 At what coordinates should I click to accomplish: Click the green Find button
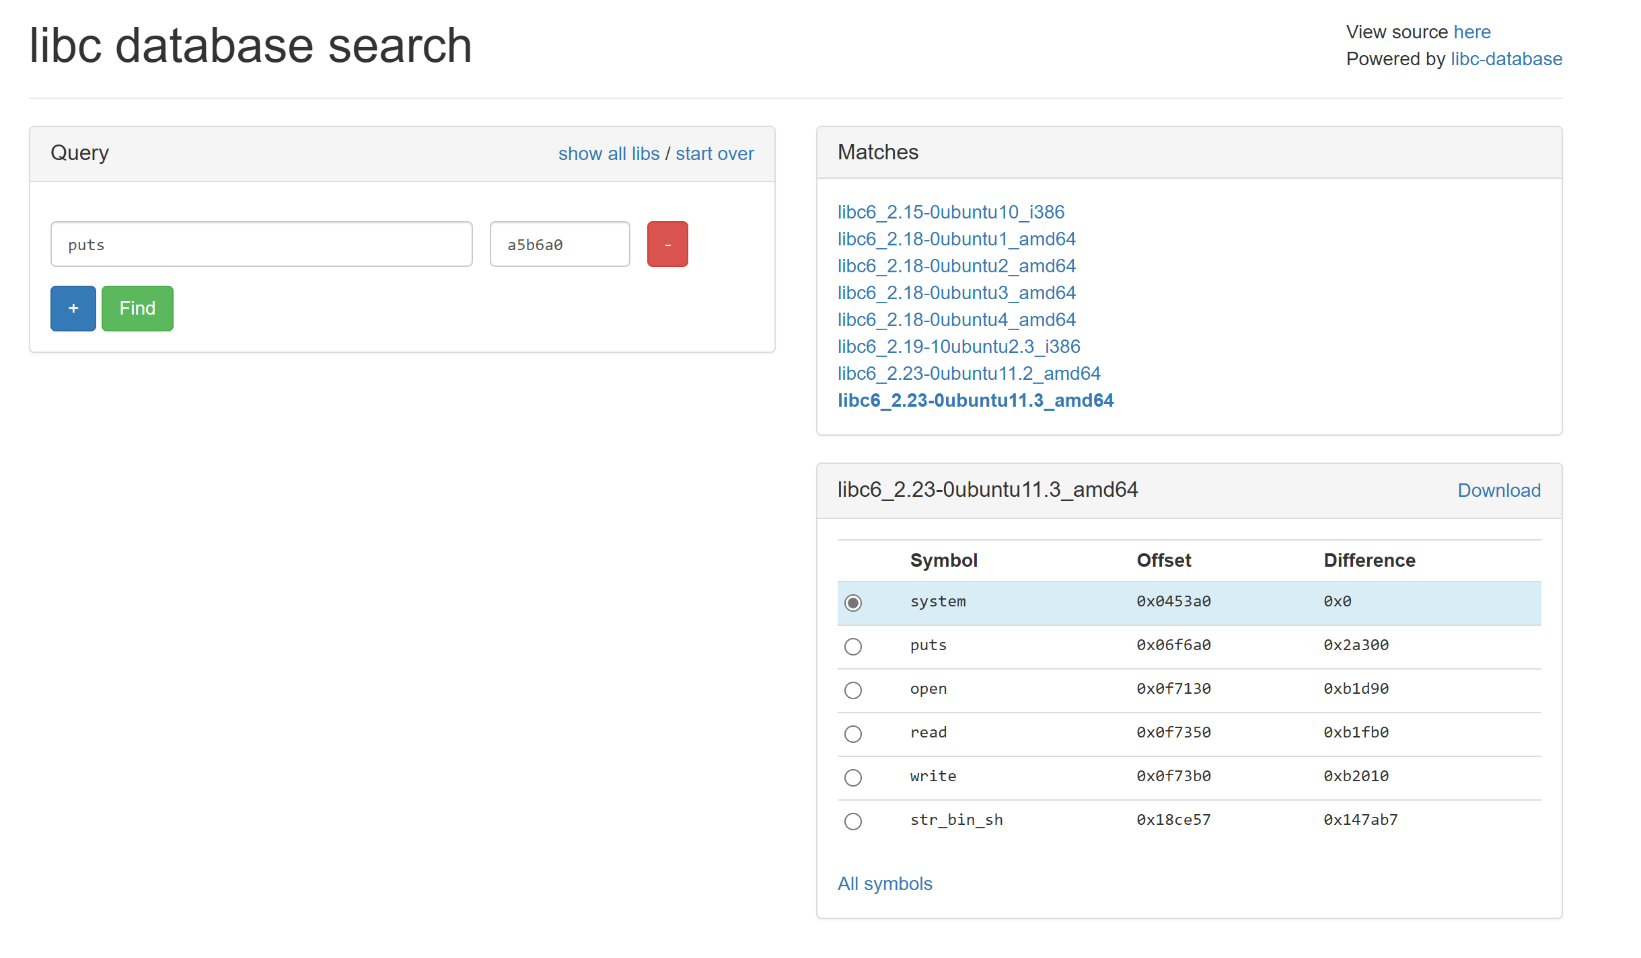137,309
